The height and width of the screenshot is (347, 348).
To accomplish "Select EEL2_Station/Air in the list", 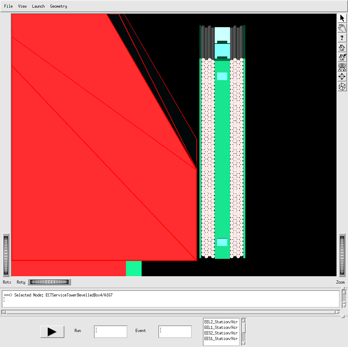I will click(x=221, y=322).
